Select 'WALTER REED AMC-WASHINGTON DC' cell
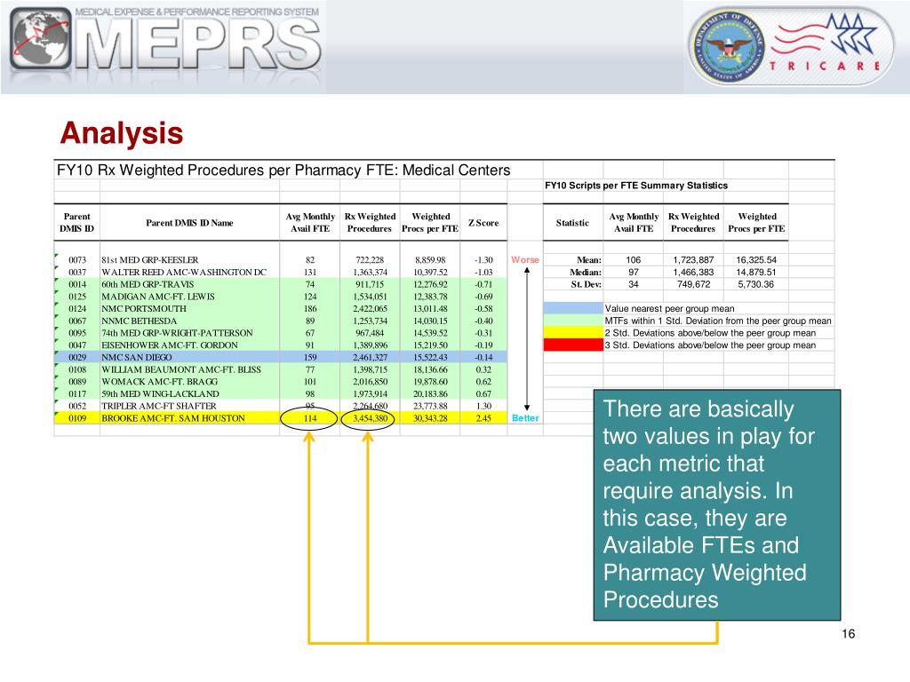Screen dimensions: 910x682 (184, 272)
